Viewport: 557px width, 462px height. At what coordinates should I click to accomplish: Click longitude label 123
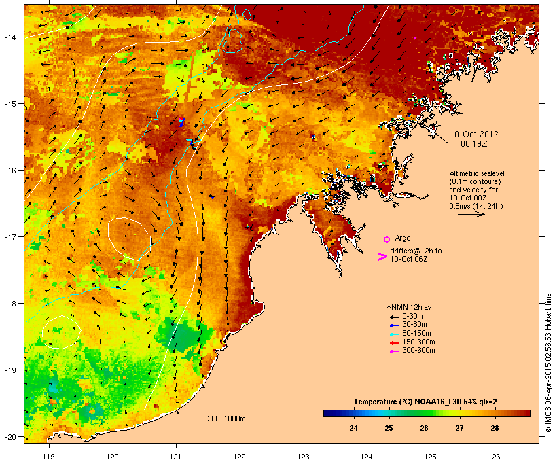click(x=304, y=457)
